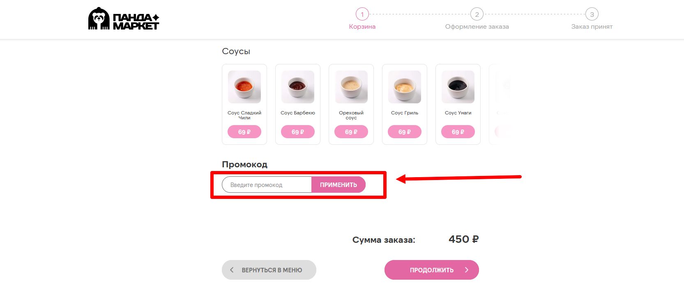Open the Корзина step label

point(362,27)
